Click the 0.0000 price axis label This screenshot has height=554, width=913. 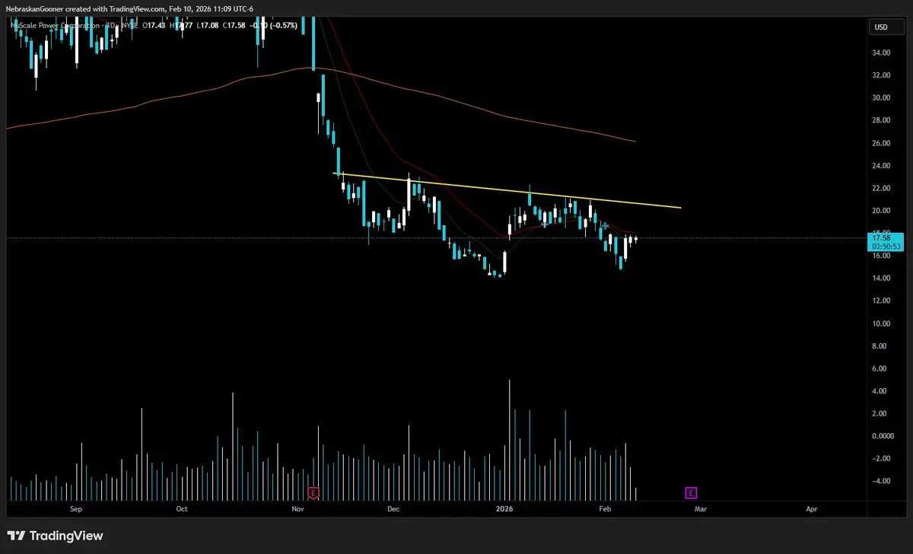tap(883, 436)
